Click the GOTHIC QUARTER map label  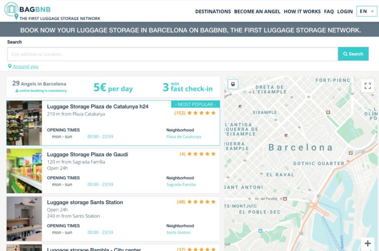pos(318,163)
